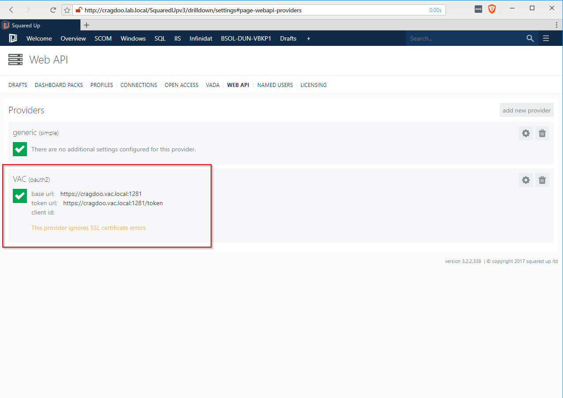
Task: Add a dashboard with the plus item
Action: point(309,38)
